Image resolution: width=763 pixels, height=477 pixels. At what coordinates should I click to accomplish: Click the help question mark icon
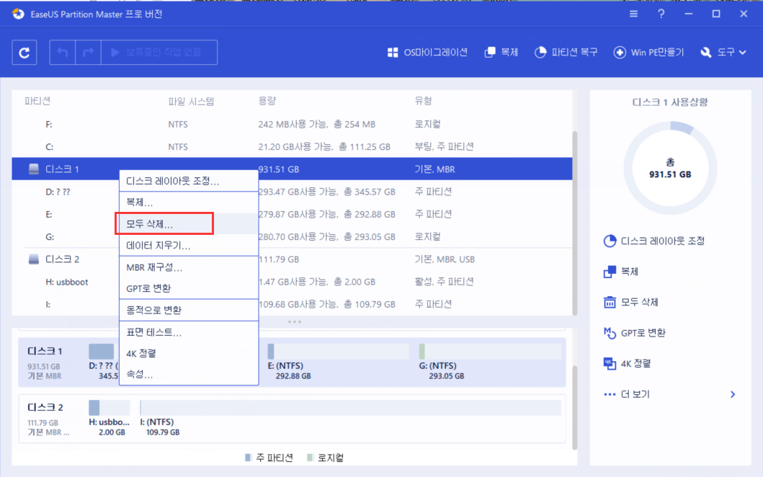[661, 14]
